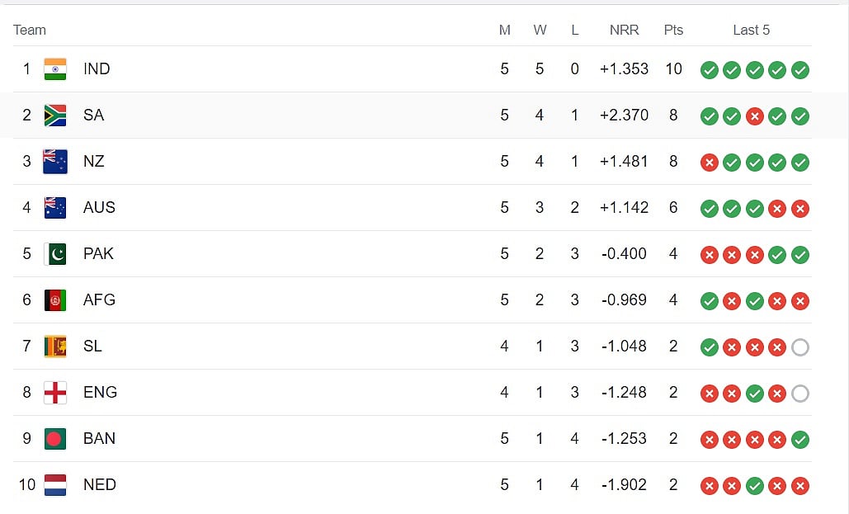
Task: Click the Sri Lanka flag icon
Action: click(55, 347)
